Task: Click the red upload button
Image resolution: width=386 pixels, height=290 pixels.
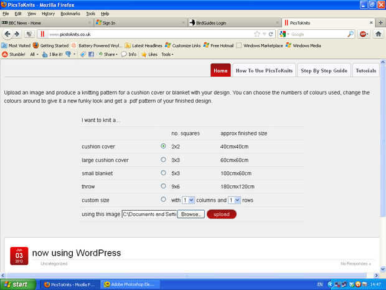Action: 222,214
